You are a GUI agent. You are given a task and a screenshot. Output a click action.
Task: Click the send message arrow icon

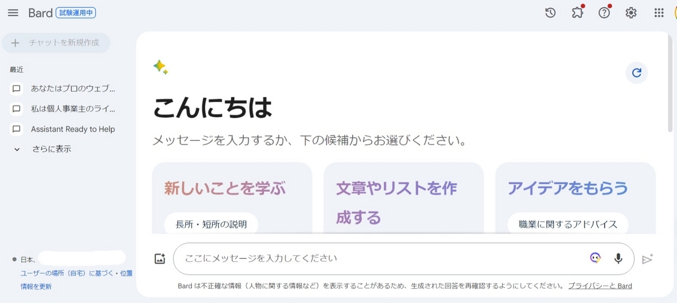pyautogui.click(x=648, y=259)
